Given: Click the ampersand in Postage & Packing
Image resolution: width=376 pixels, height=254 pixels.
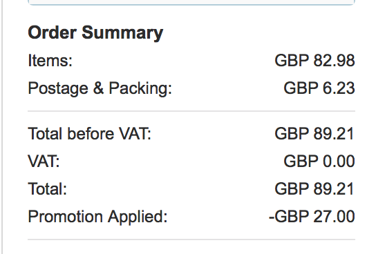Looking at the screenshot, I should [x=98, y=88].
